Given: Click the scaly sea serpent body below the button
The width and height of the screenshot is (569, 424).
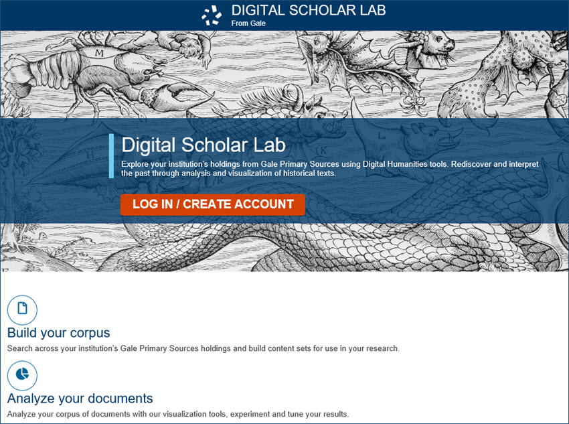Looking at the screenshot, I should pos(363,247).
